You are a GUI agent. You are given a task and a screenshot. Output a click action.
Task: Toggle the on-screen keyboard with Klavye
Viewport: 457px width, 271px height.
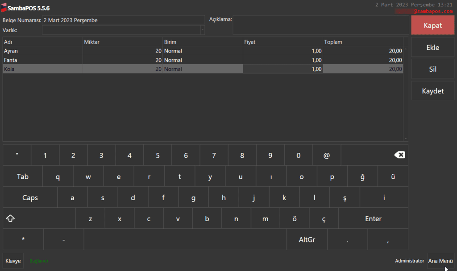tap(13, 261)
